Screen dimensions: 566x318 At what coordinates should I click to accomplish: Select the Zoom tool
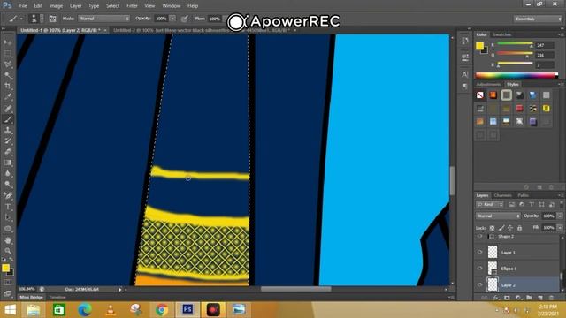(8, 251)
